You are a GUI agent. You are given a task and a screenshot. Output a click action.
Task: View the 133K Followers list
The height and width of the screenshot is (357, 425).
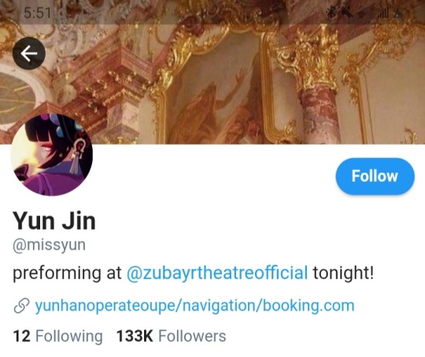pos(171,336)
